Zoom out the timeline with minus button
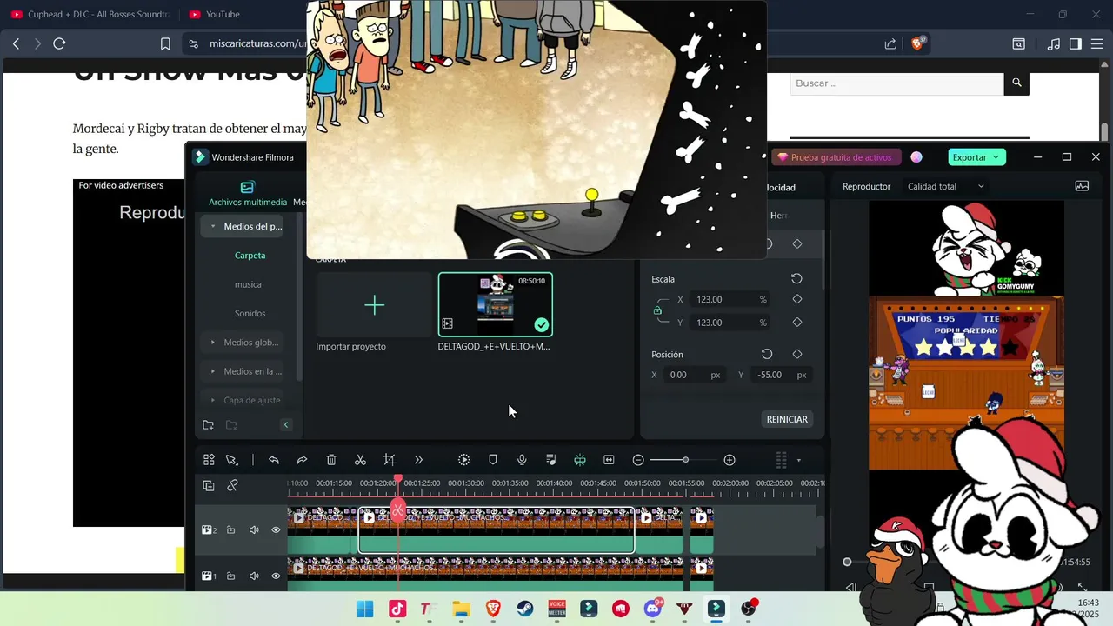 point(638,460)
